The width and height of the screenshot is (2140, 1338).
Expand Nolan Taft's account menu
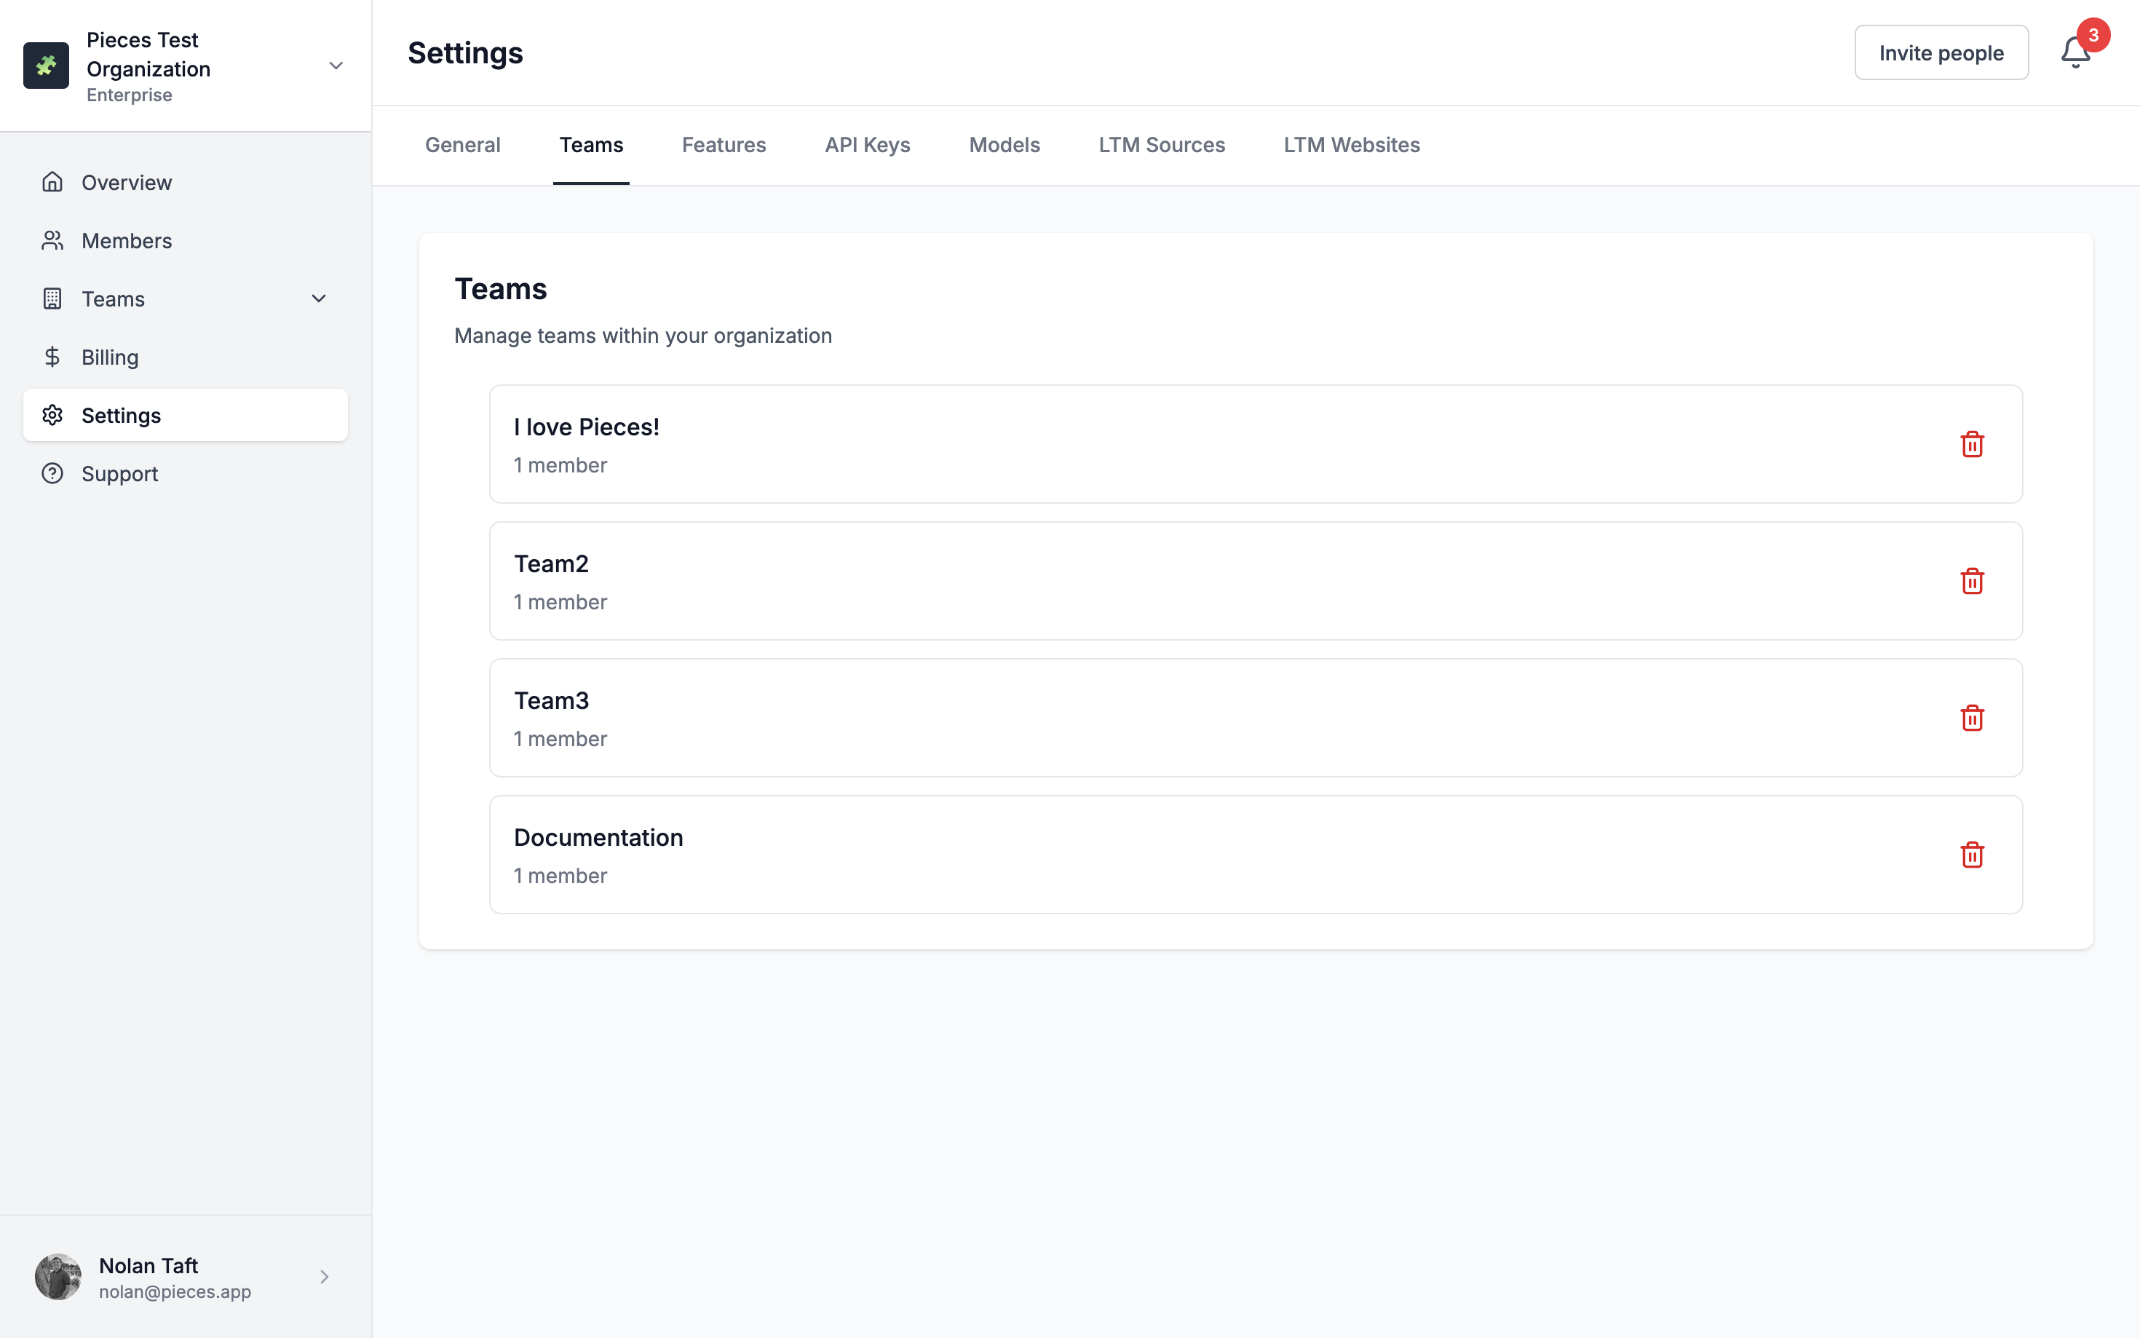coord(324,1276)
